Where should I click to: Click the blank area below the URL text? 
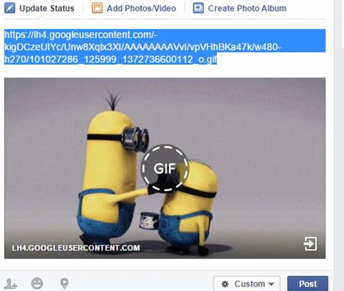coord(164,71)
